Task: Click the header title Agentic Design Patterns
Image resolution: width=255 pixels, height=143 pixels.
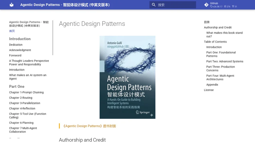Action: pyautogui.click(x=65, y=5)
